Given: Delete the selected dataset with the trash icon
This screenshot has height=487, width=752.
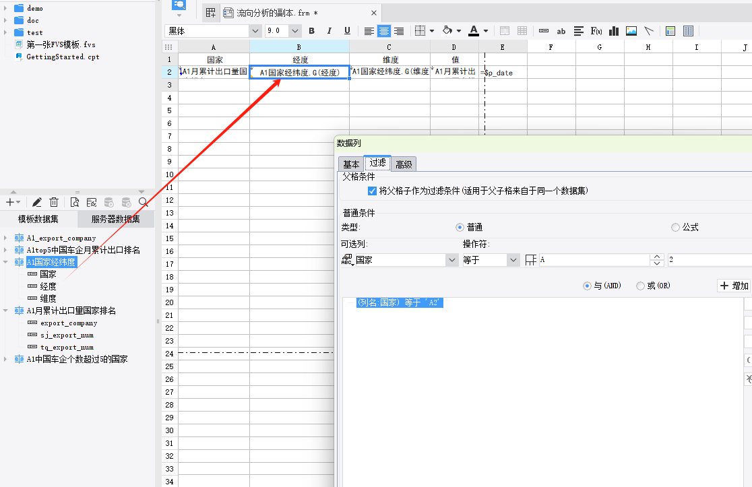Looking at the screenshot, I should point(54,202).
